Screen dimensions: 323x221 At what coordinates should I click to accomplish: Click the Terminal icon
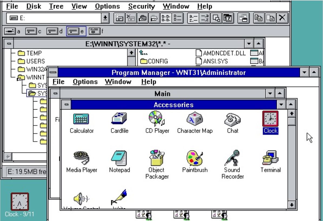coord(270,158)
